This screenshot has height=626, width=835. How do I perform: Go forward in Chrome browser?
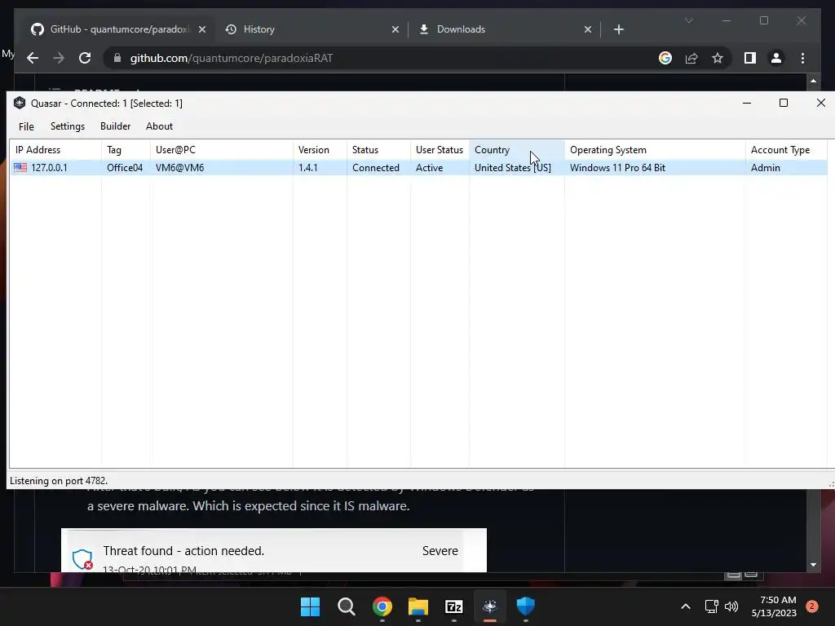pos(59,58)
